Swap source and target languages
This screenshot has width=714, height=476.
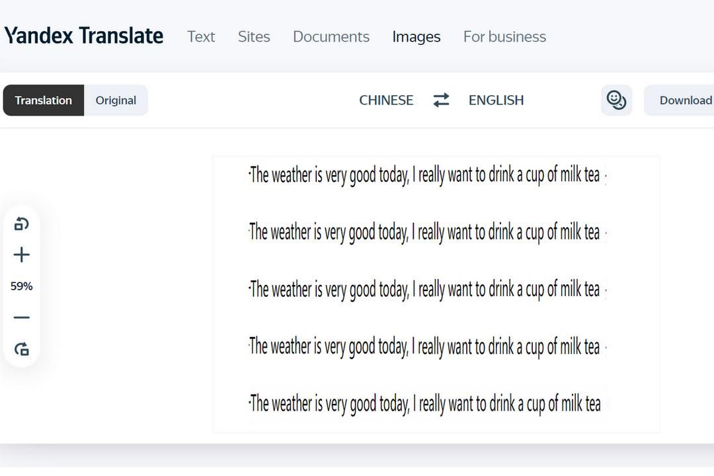(x=441, y=100)
